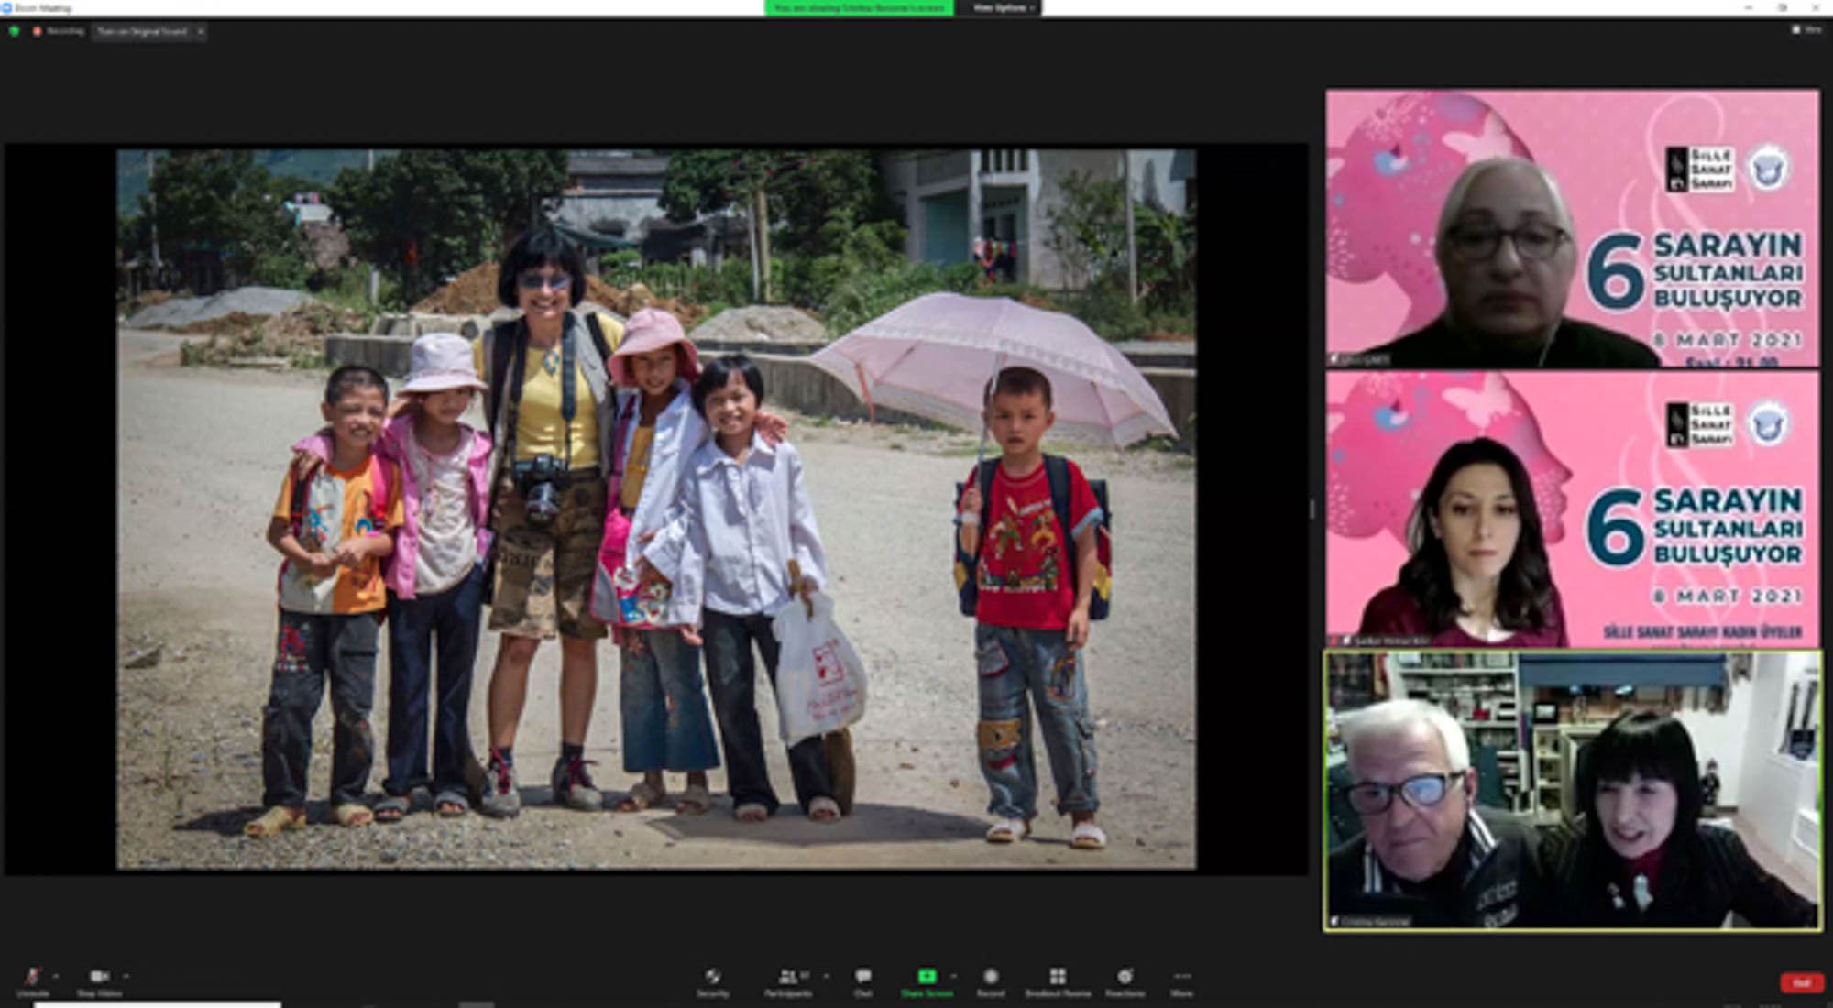The width and height of the screenshot is (1833, 1008).
Task: Open the Participants panel
Action: click(x=788, y=979)
